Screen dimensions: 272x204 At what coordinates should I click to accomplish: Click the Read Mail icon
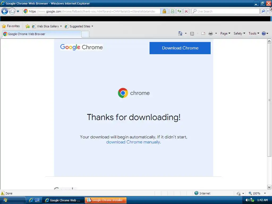[203, 33]
